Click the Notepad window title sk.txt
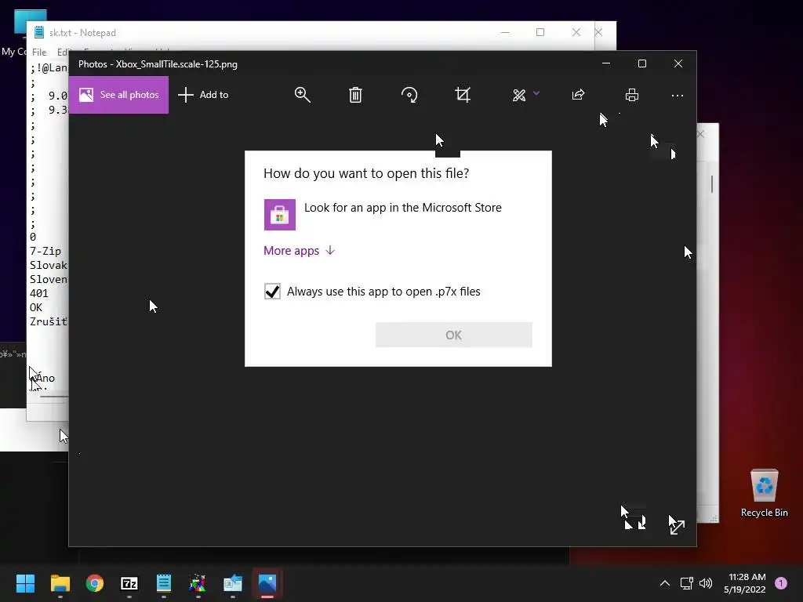Viewport: 803px width, 602px height. [x=82, y=33]
